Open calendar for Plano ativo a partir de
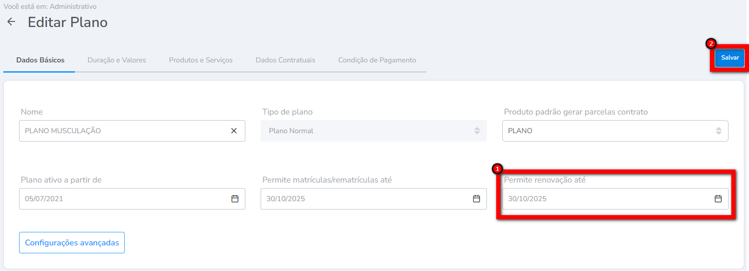This screenshot has width=749, height=271. pos(235,199)
